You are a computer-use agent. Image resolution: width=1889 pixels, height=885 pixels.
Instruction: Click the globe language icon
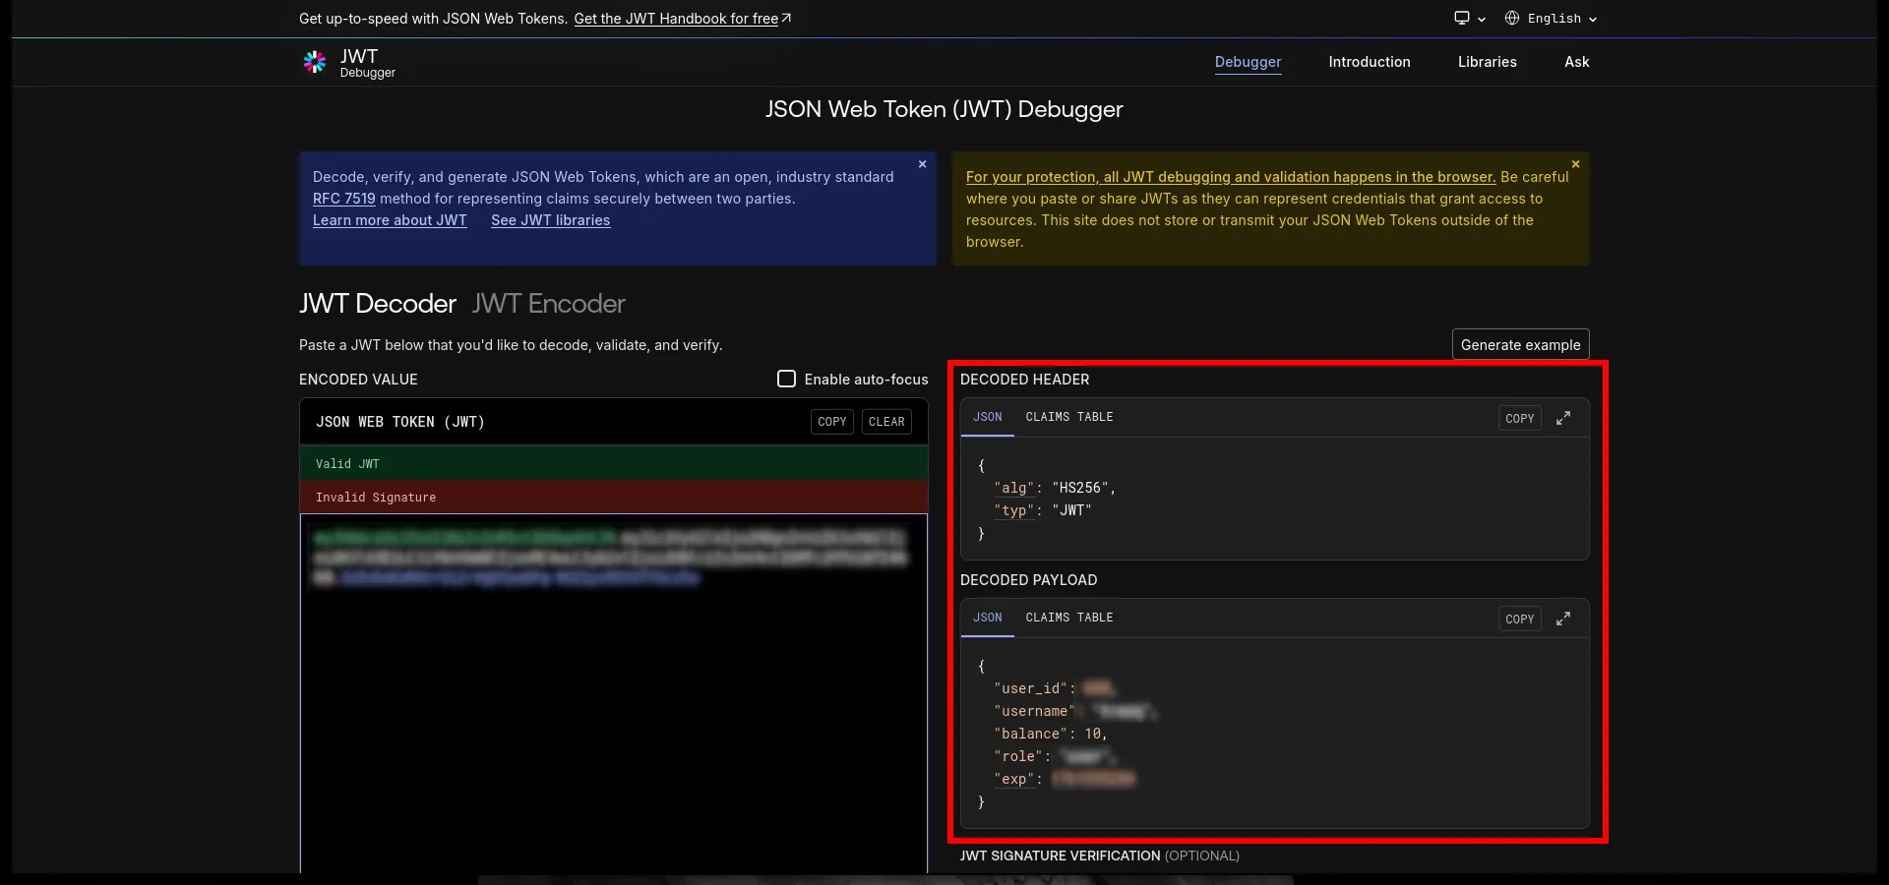tap(1512, 18)
